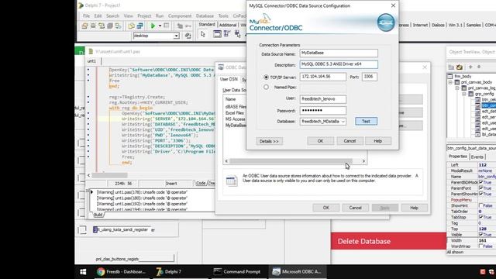Viewport: 496px width, 279px height.
Task: Open the Delphi Edit menu
Action: [x=98, y=15]
